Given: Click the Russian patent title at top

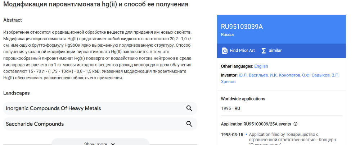Looking at the screenshot, I should (x=95, y=5).
